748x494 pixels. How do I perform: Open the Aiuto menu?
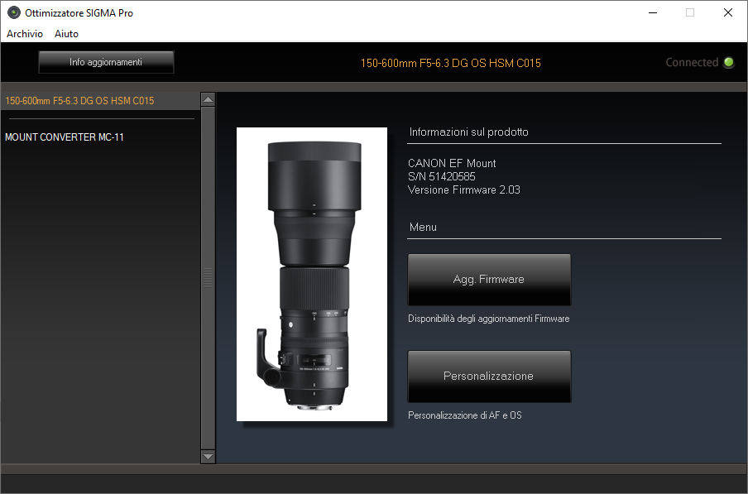pyautogui.click(x=66, y=34)
